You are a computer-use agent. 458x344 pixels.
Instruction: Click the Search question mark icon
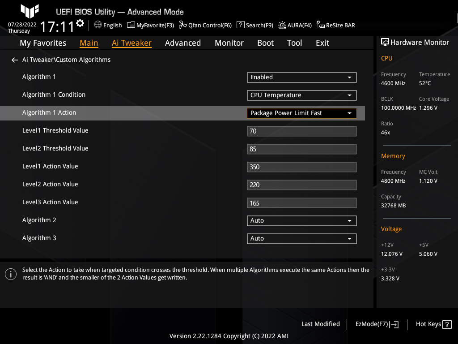(x=240, y=25)
